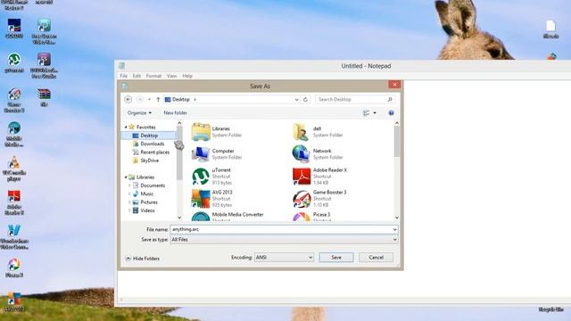Open the address bar previous locations dropdown

296,99
